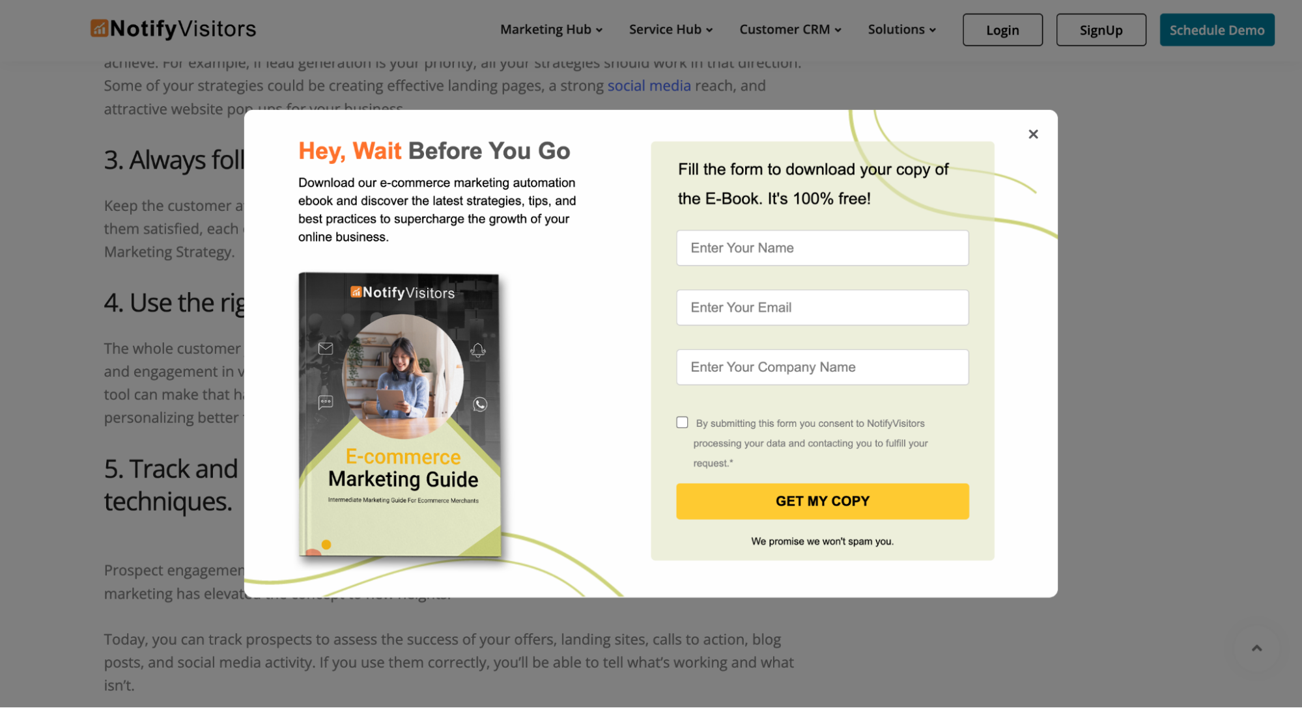Open the social media link
Screen dimensions: 1302x708
(x=649, y=86)
